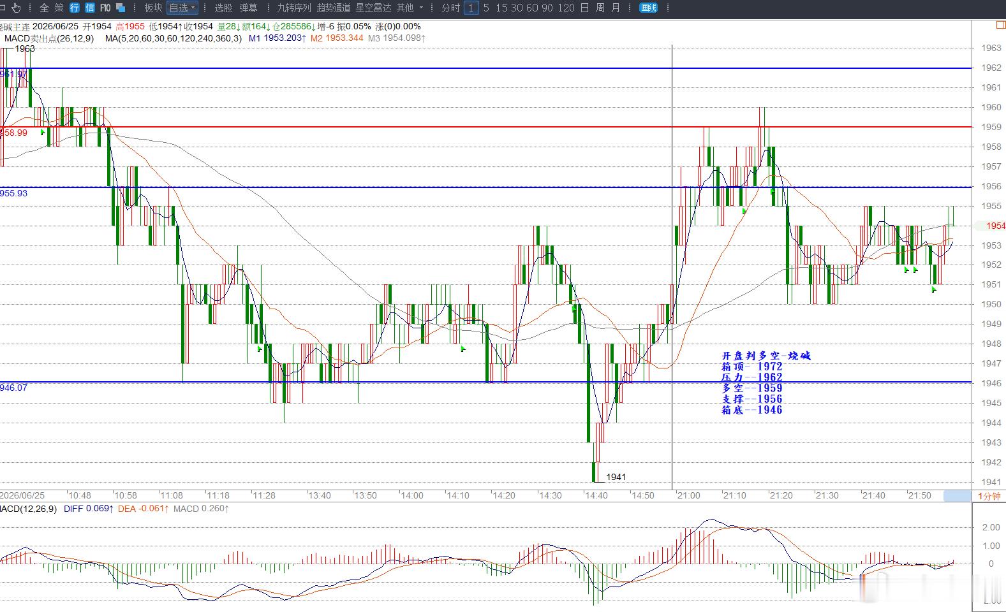The height and width of the screenshot is (612, 1006).
Task: Click the 1941 low price marker
Action: [616, 477]
